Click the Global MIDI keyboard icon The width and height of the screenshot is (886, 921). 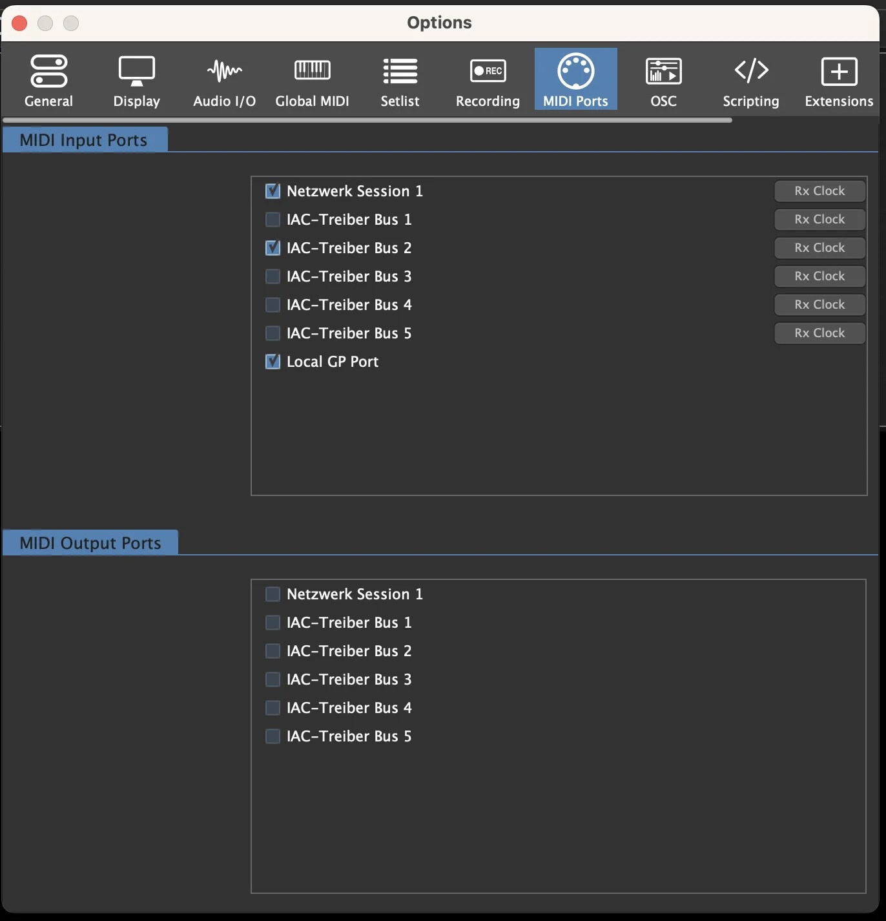[x=312, y=79]
